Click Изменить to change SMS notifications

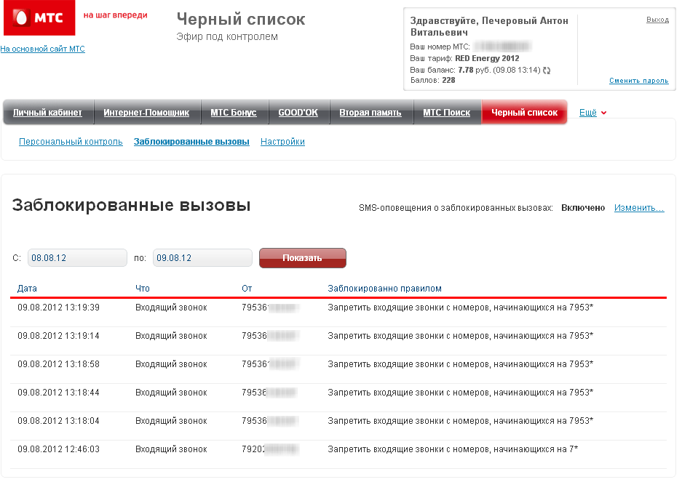coord(638,208)
